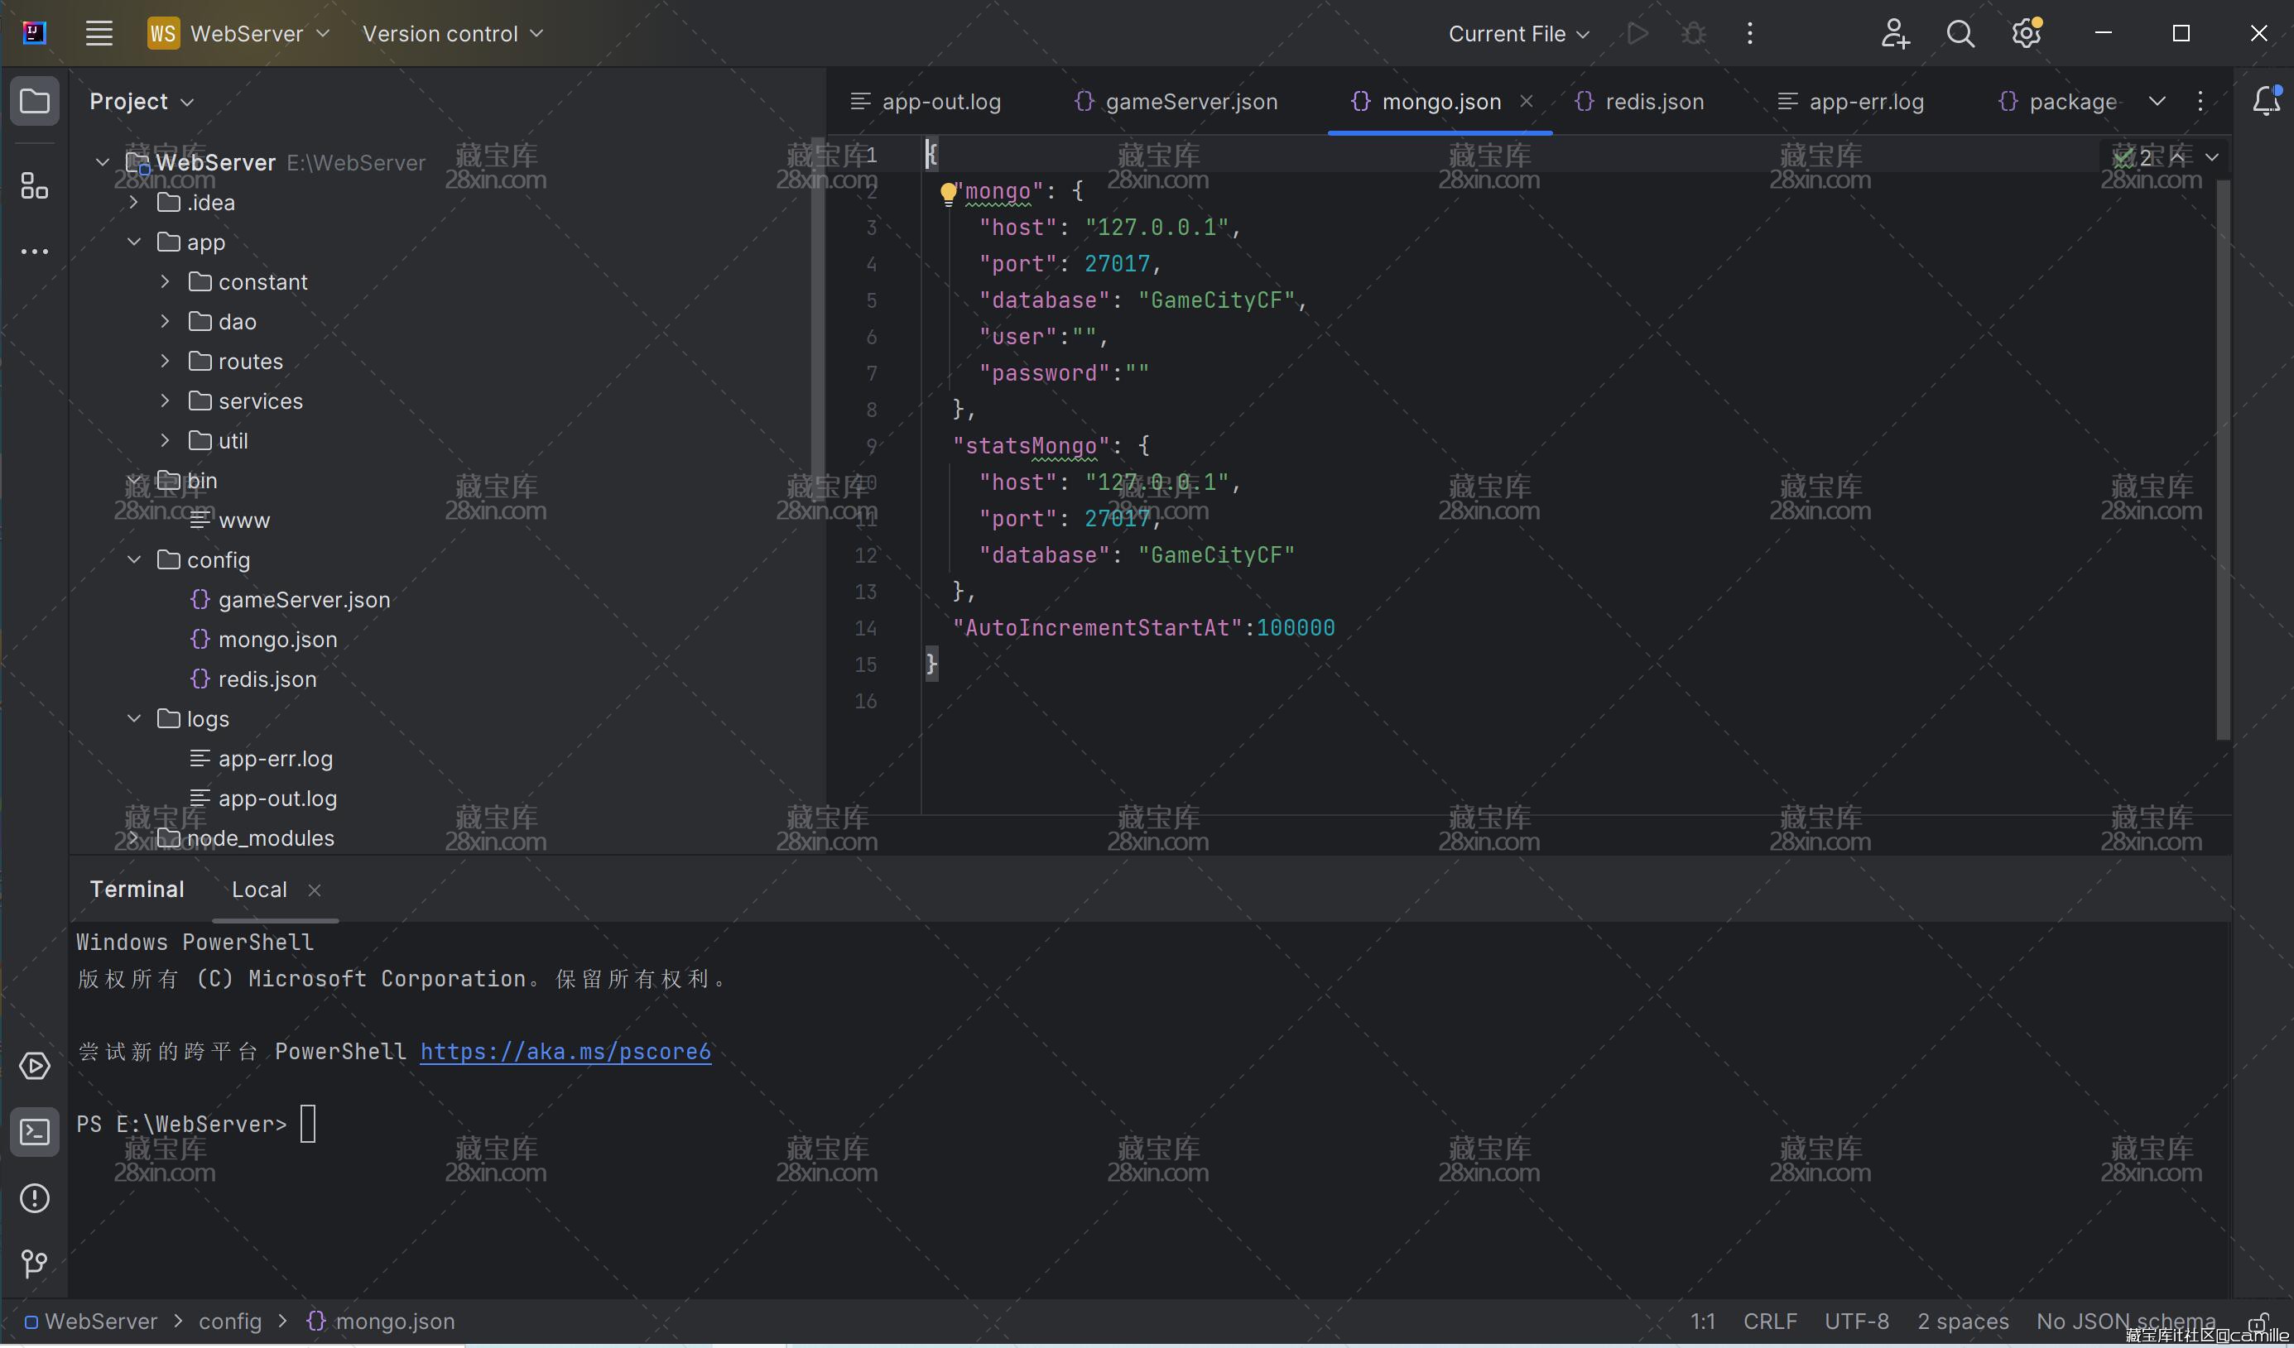Expand the node_modules folder
Viewport: 2294px width, 1348px height.
point(134,838)
